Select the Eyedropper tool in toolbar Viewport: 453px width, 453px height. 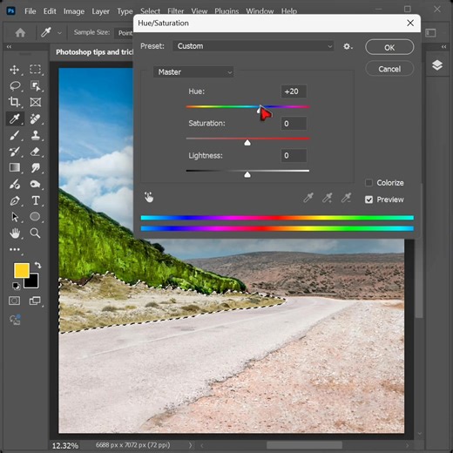point(15,118)
